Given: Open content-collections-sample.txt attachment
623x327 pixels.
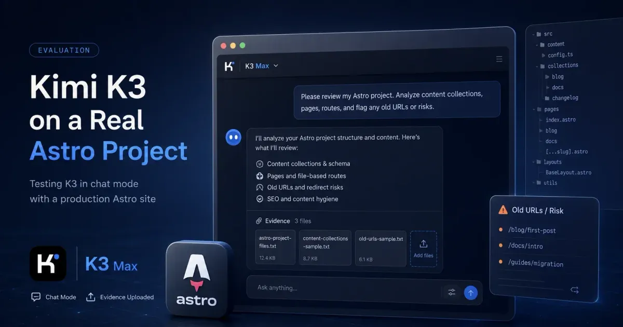Looking at the screenshot, I should tap(325, 248).
